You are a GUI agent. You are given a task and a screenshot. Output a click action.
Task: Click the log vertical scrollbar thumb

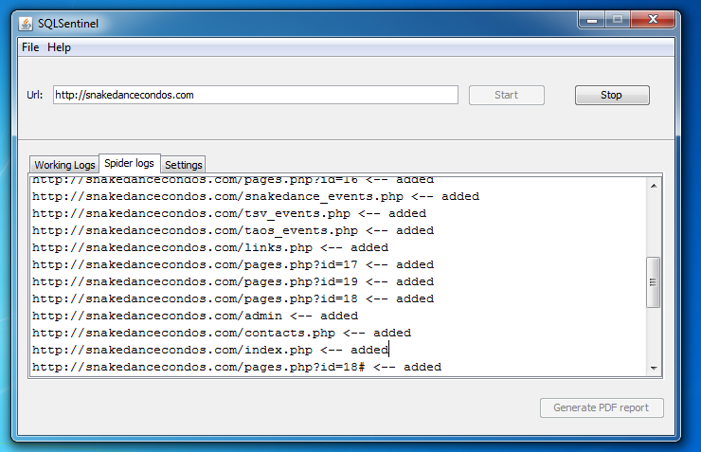(654, 282)
